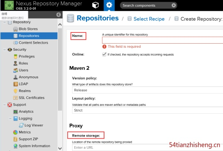Open the Privileges medal icon
The image size is (223, 151).
[x=16, y=57]
